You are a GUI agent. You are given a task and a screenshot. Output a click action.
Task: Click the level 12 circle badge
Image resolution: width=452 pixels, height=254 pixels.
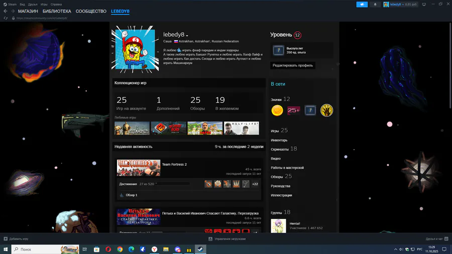click(x=297, y=35)
